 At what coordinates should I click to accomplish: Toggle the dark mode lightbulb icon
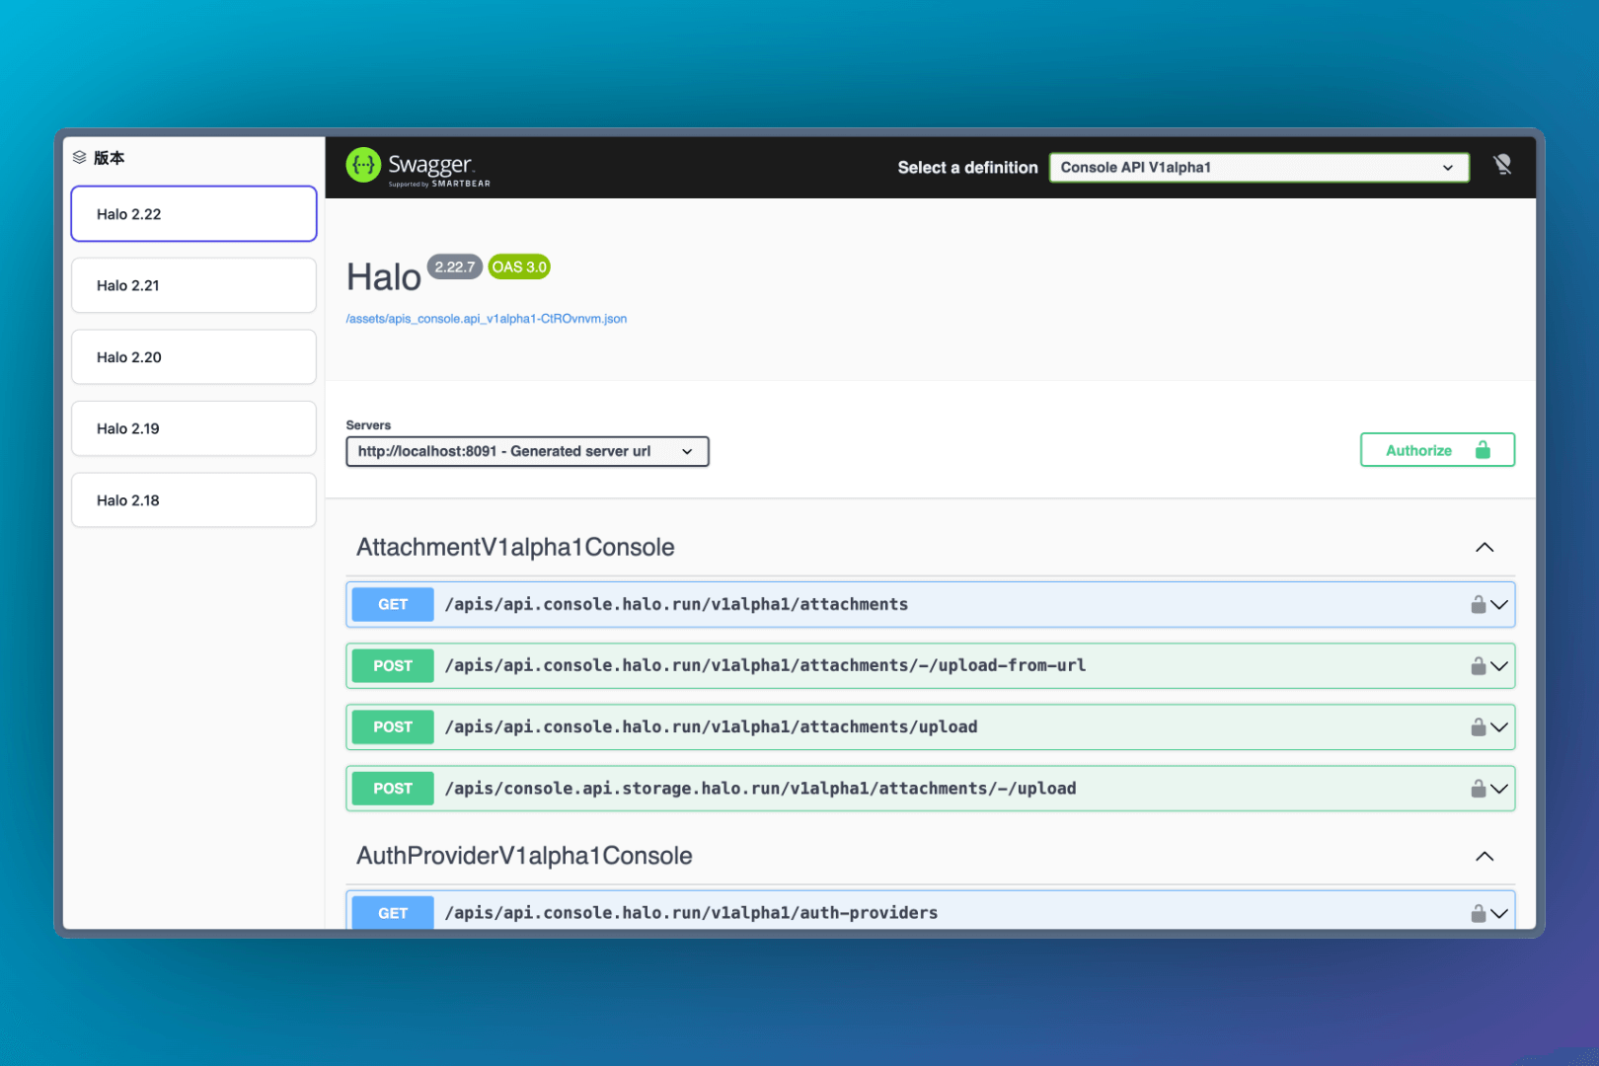coord(1502,165)
